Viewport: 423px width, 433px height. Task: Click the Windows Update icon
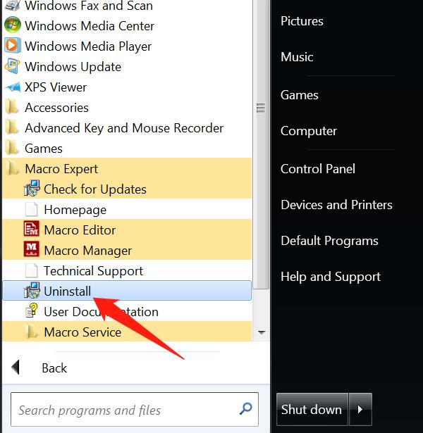click(13, 66)
